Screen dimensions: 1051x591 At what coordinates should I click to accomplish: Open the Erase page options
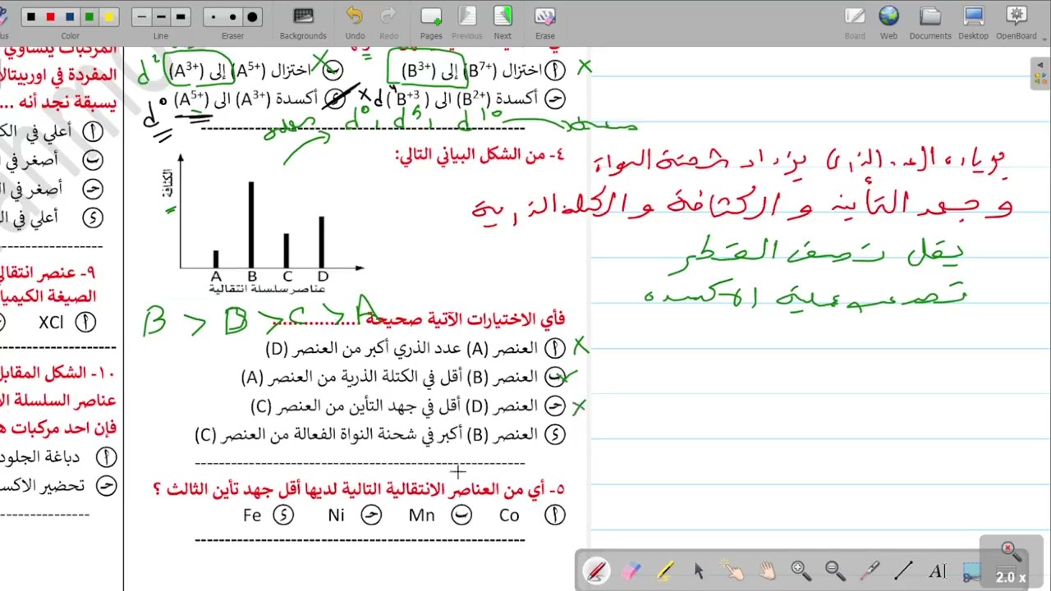[x=545, y=22]
